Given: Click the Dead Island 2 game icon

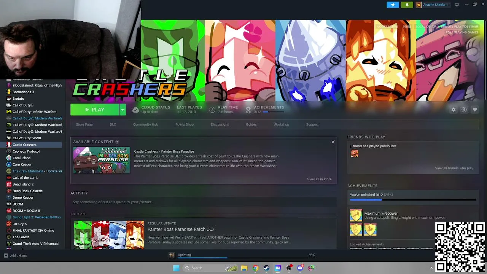Looking at the screenshot, I should pos(9,184).
